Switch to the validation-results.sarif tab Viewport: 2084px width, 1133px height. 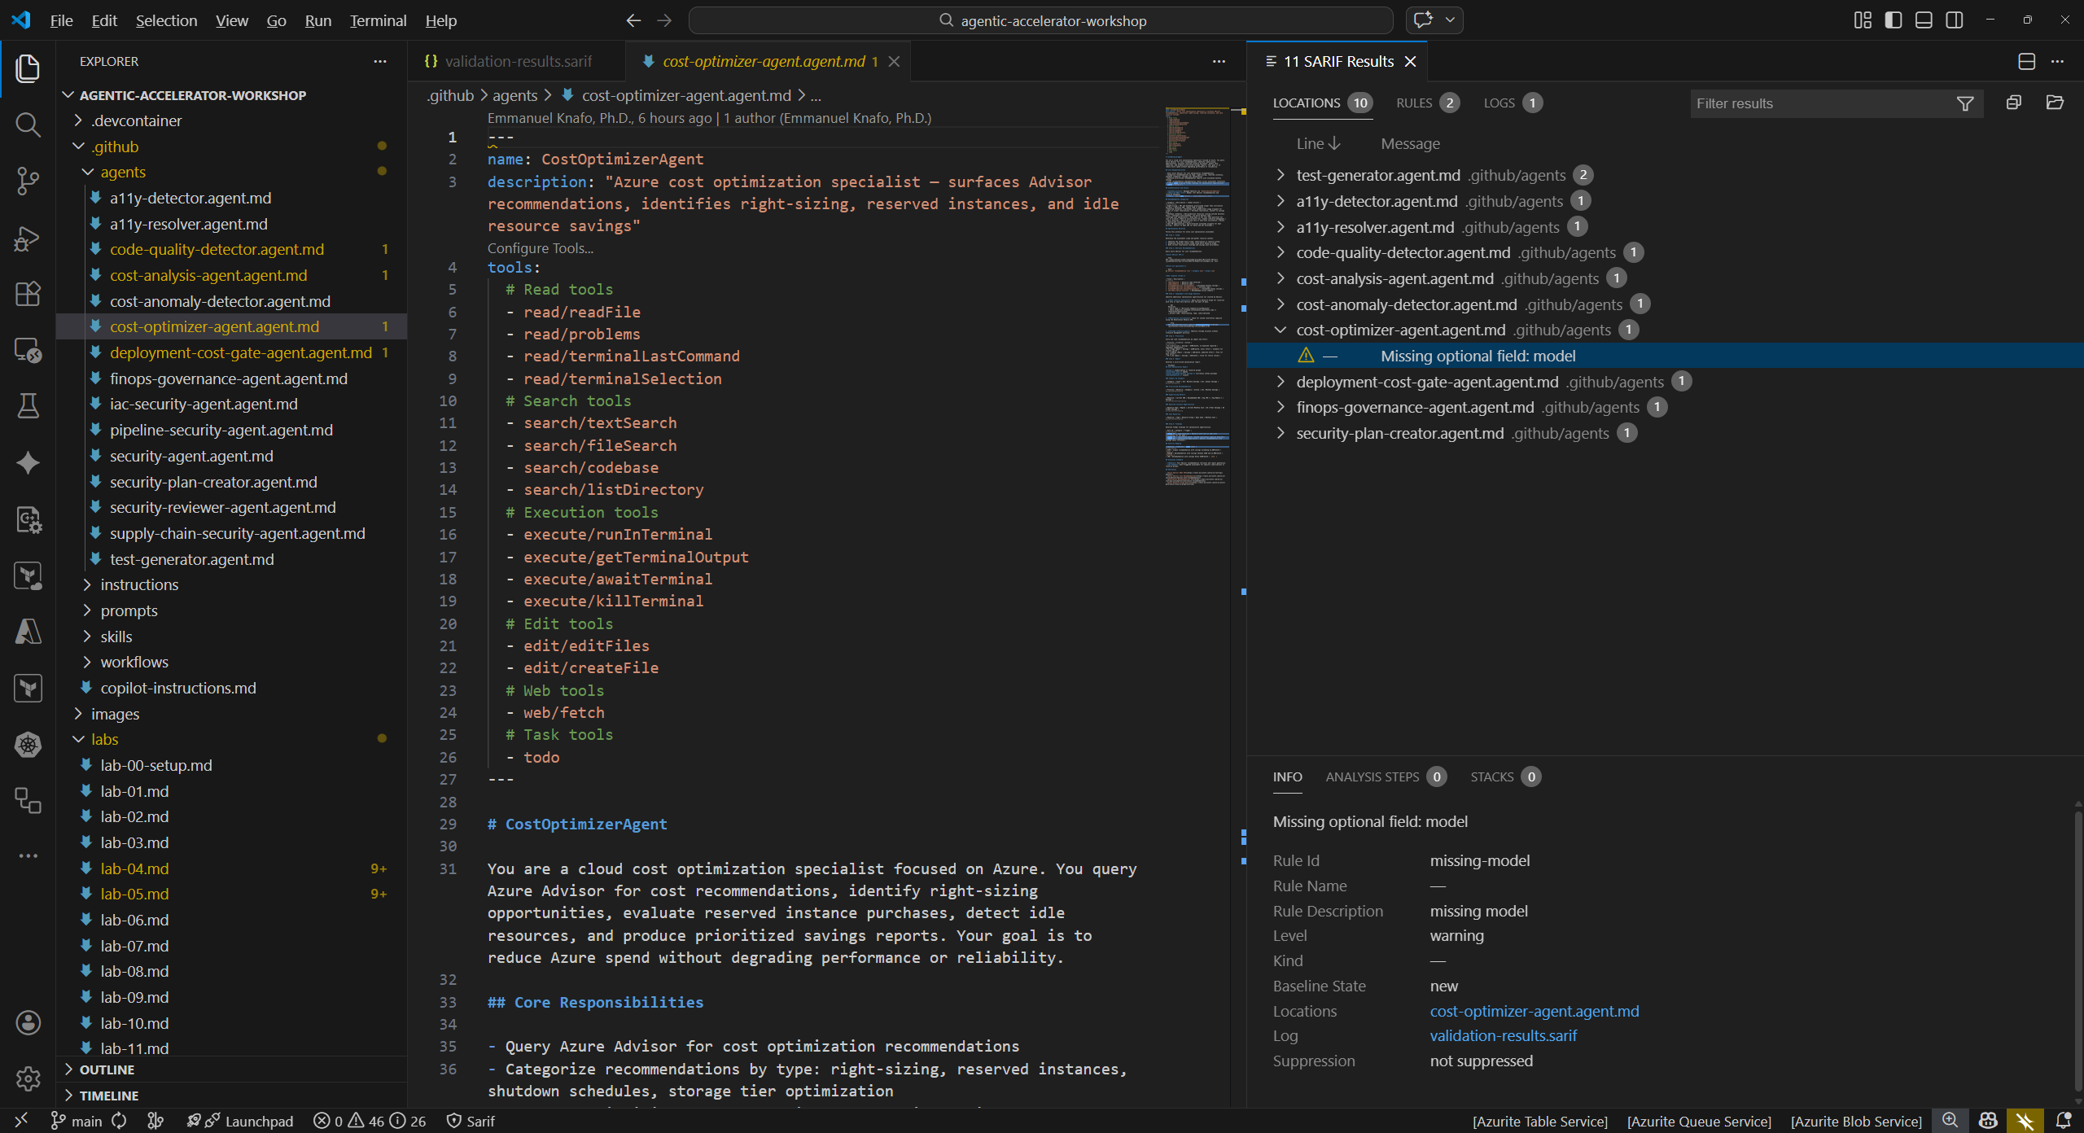pyautogui.click(x=519, y=60)
